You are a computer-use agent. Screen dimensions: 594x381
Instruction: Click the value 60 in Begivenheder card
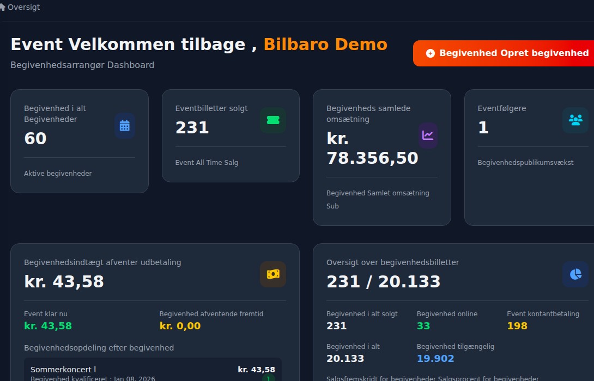(x=35, y=138)
